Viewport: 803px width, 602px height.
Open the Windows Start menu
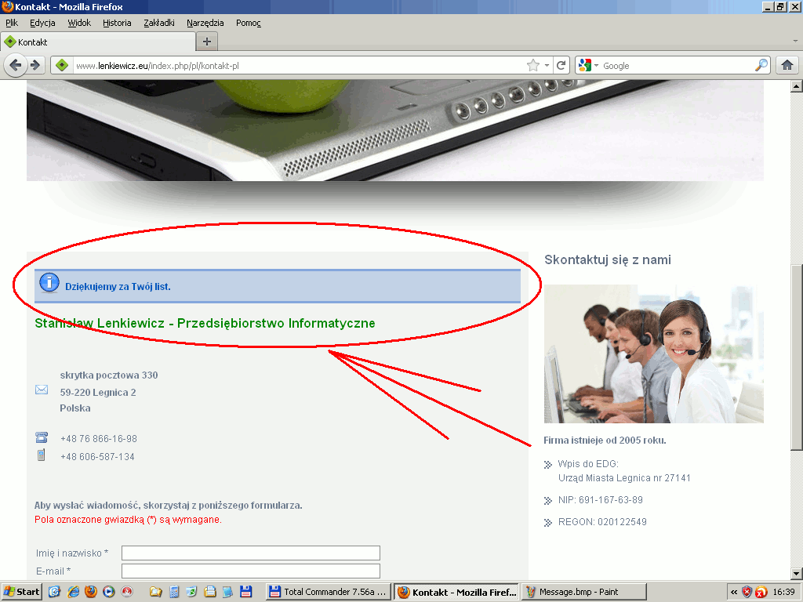[21, 592]
